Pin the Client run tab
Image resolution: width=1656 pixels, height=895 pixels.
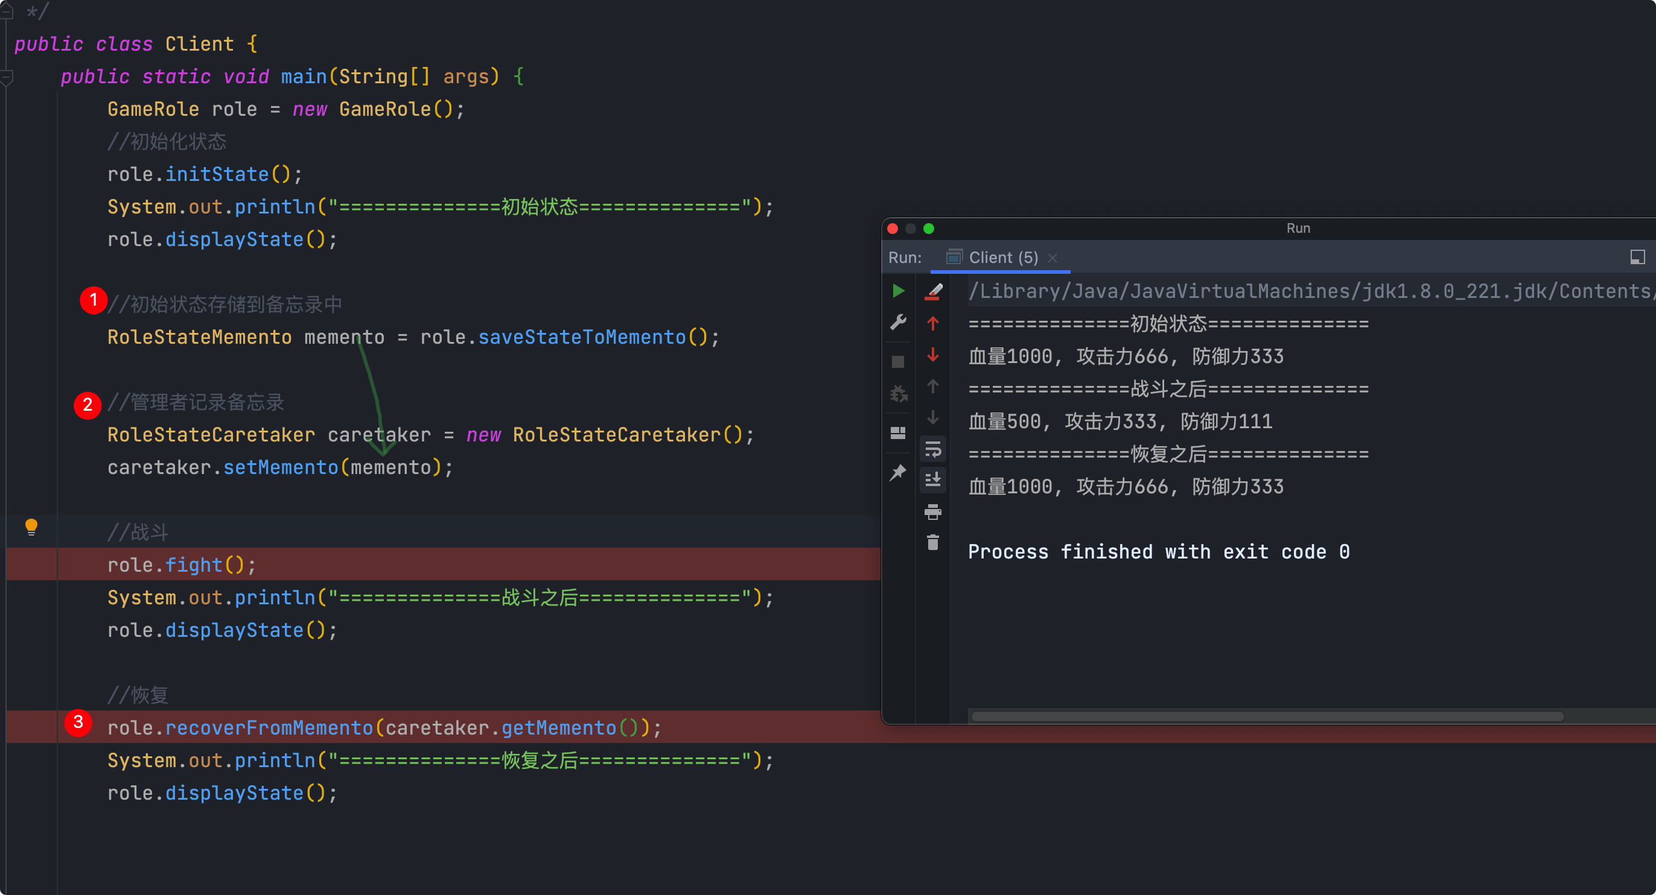click(898, 473)
